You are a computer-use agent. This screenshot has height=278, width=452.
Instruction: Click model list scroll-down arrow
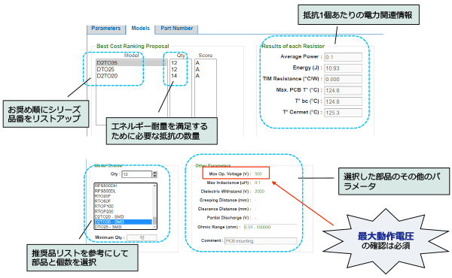[x=154, y=227]
